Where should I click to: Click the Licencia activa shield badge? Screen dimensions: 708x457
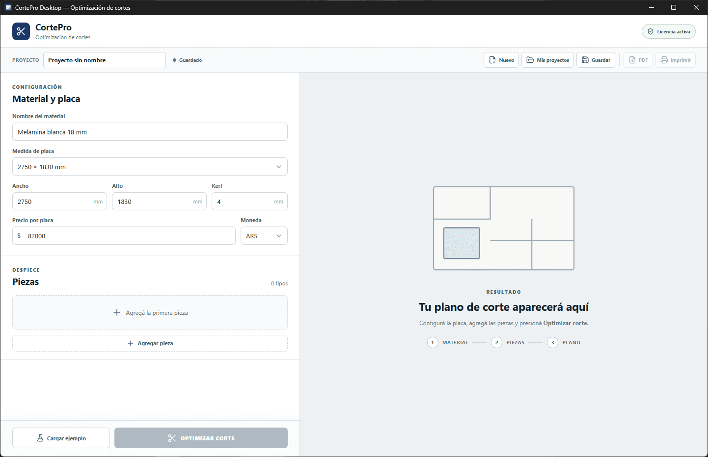coord(669,31)
